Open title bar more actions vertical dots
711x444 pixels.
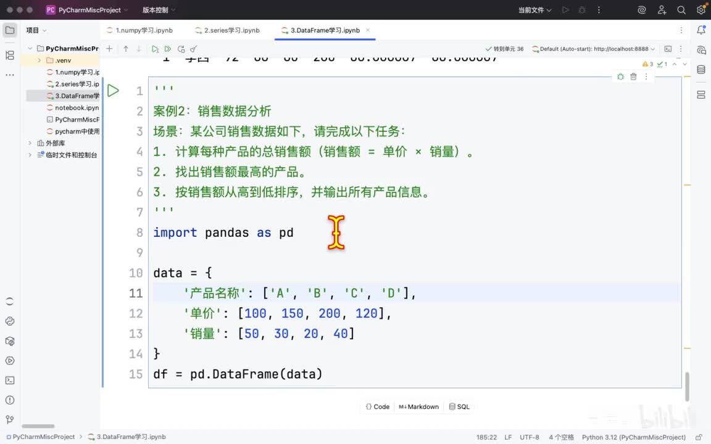[x=599, y=10]
